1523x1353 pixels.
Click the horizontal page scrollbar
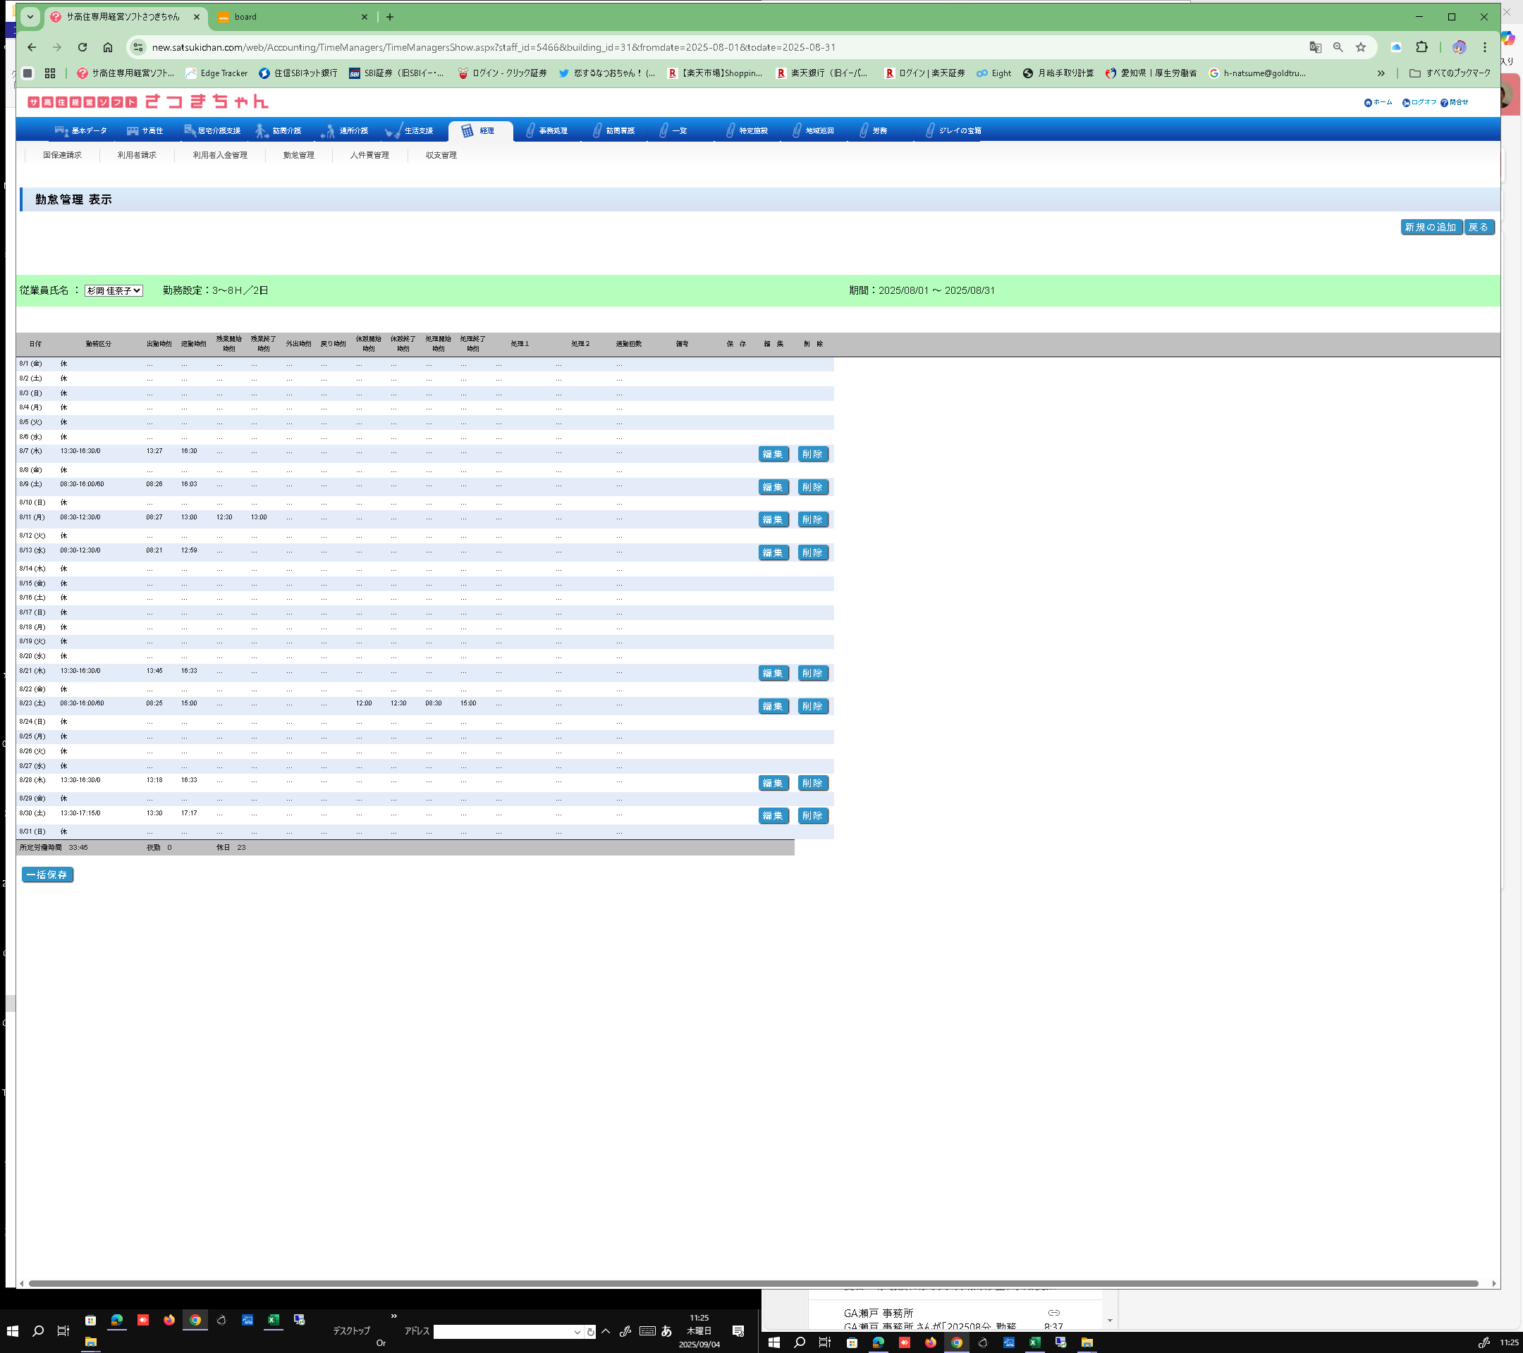pos(752,1284)
